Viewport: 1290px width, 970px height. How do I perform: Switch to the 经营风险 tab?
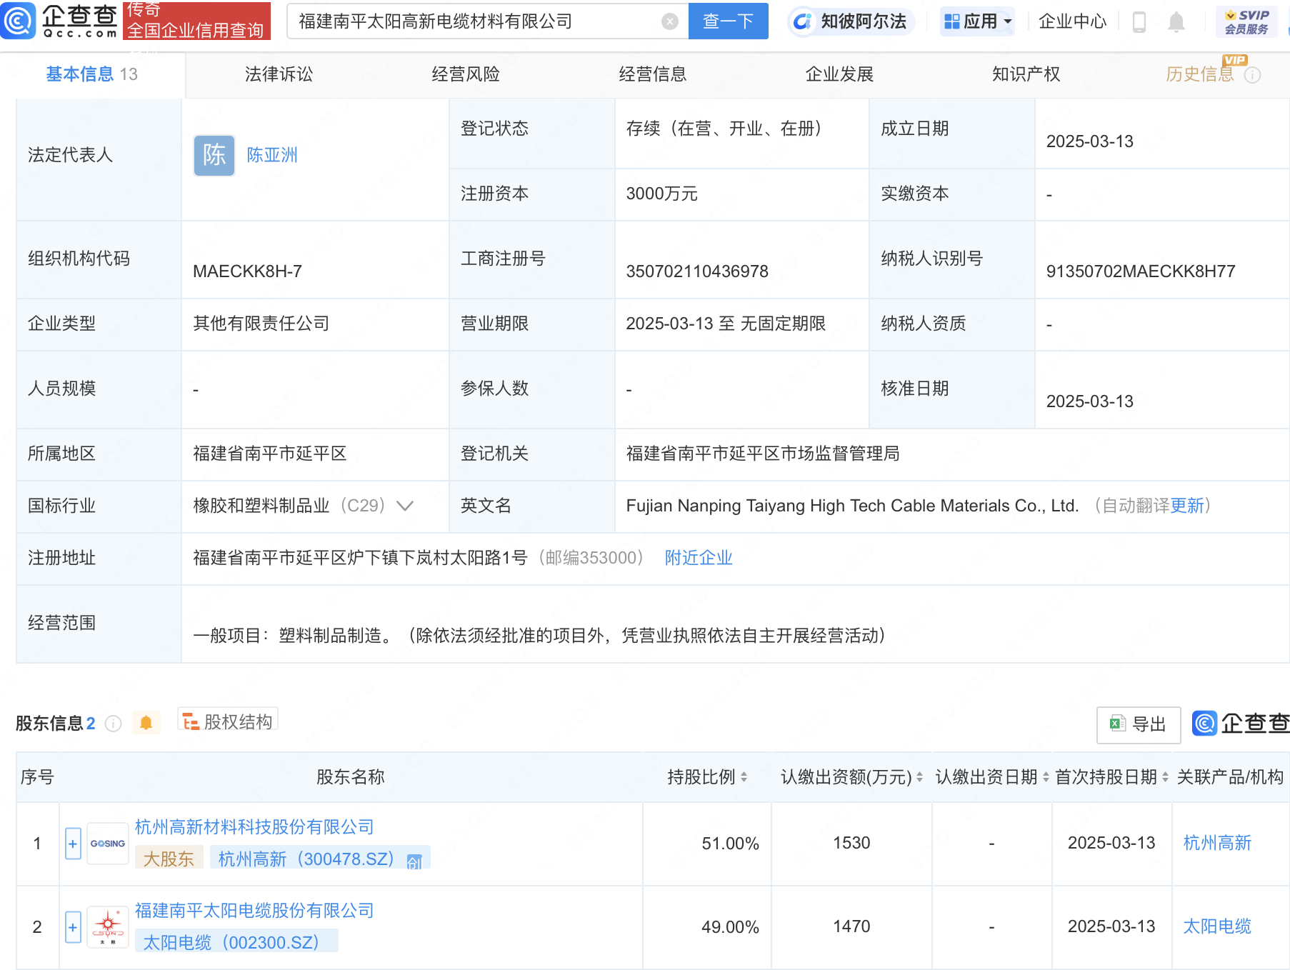click(466, 74)
